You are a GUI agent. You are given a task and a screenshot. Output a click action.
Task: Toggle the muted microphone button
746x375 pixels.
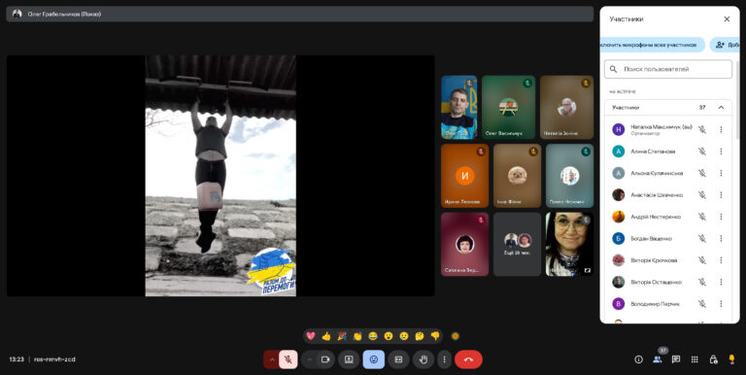click(288, 359)
